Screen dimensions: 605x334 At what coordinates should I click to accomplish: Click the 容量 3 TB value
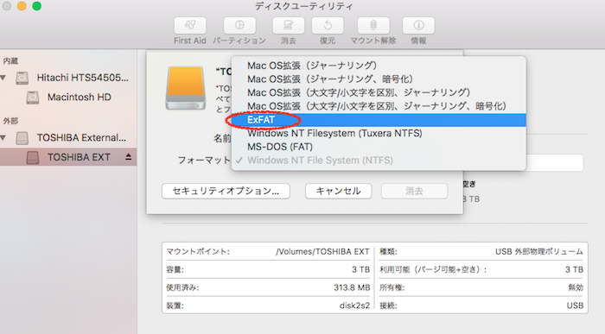point(360,269)
